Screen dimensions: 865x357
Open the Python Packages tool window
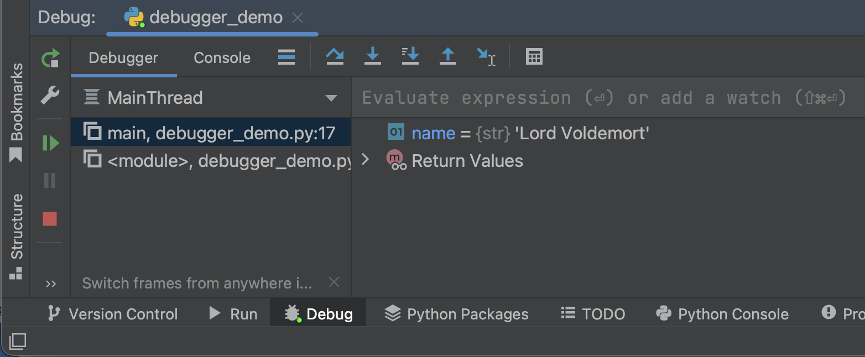[x=456, y=314]
